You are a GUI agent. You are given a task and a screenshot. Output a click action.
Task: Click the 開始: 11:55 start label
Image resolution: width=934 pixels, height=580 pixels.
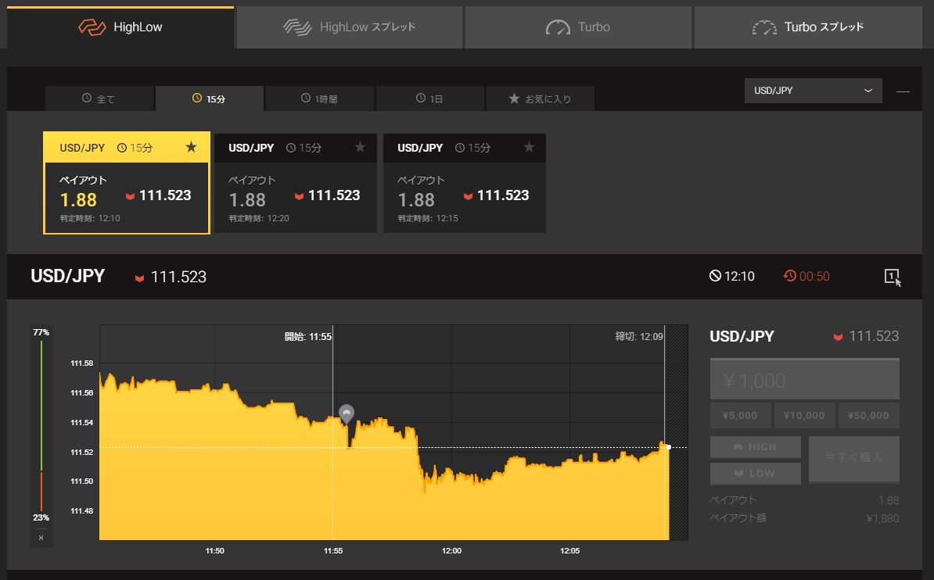(x=308, y=336)
